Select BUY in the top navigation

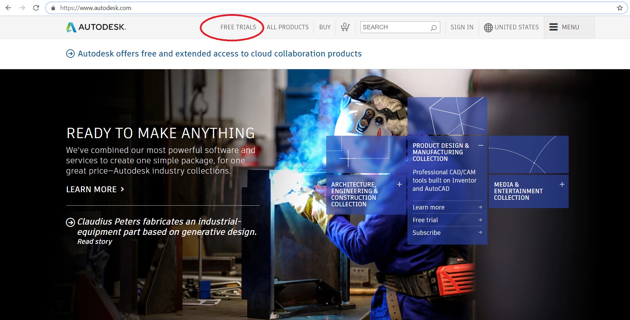[325, 27]
